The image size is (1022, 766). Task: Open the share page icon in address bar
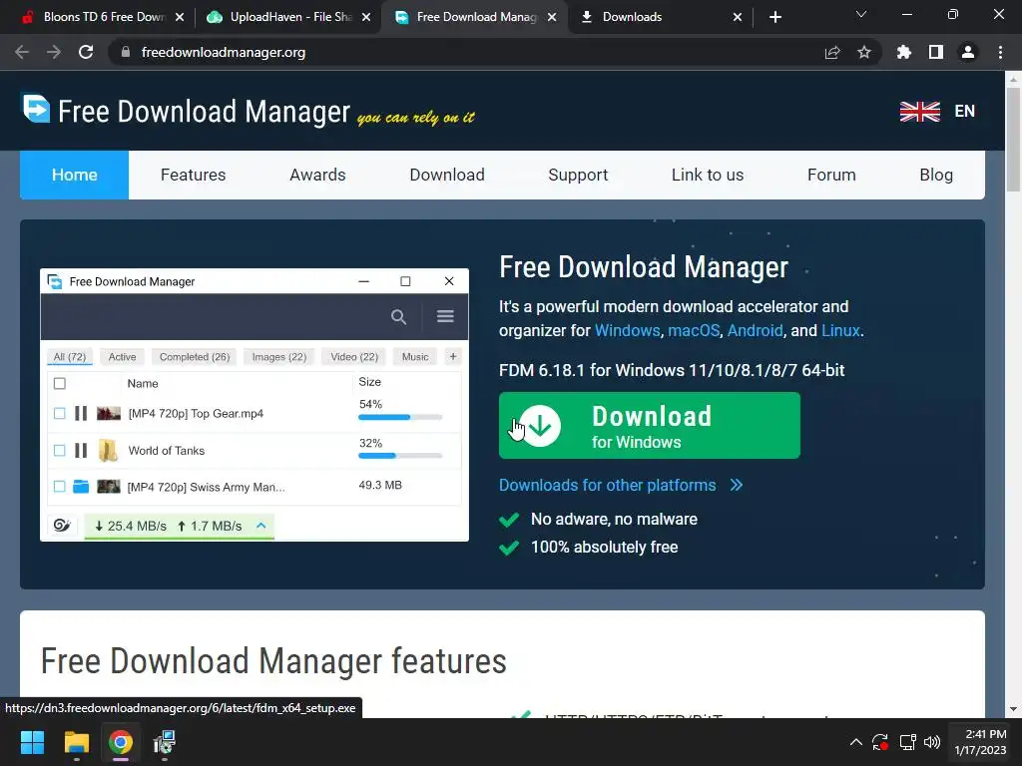click(x=832, y=52)
